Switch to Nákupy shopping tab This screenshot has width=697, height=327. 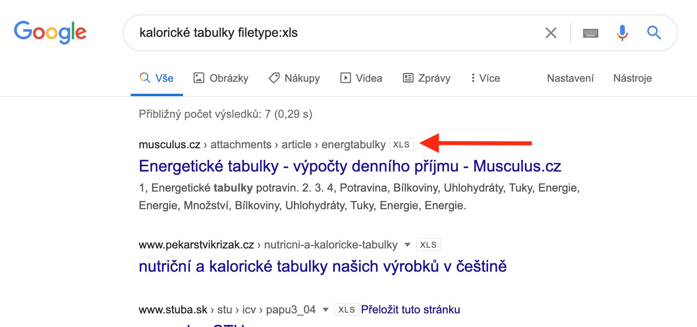[x=294, y=78]
